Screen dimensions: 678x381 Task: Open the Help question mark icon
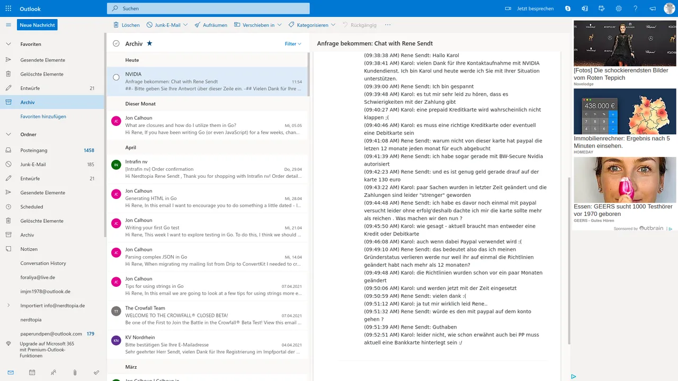(x=636, y=8)
